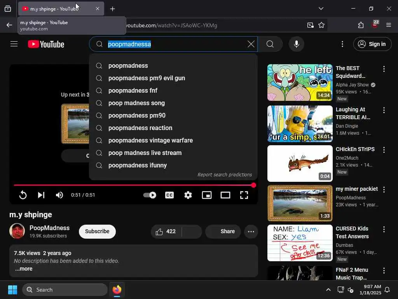This screenshot has width=398, height=299.
Task: Open Firefox extensions puzzle icon
Action: click(x=361, y=25)
